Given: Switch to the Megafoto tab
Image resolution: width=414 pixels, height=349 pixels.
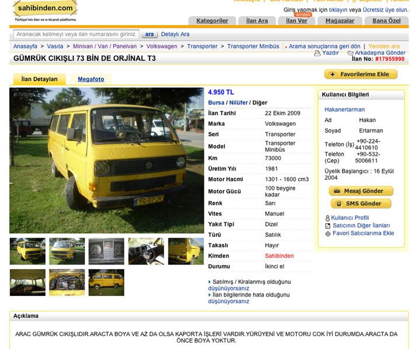Looking at the screenshot, I should tap(91, 79).
